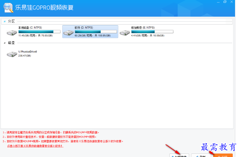Close the GOPRO recovery window
The image size is (239, 157).
231,2
